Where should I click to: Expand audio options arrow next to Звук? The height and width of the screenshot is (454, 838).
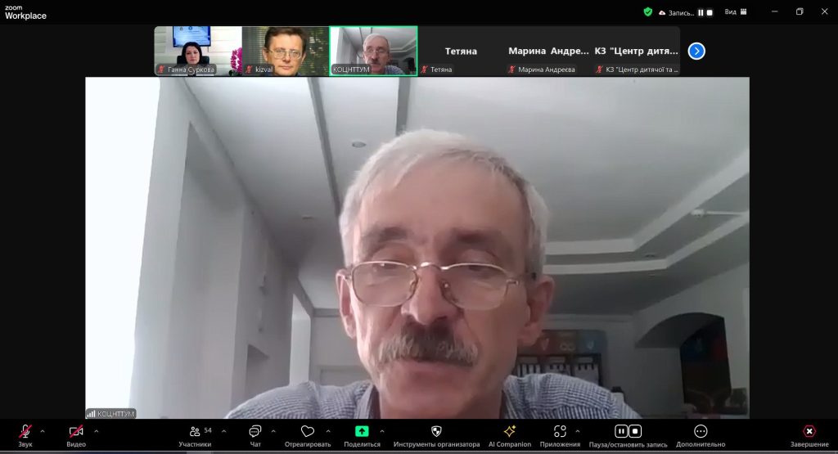(43, 431)
